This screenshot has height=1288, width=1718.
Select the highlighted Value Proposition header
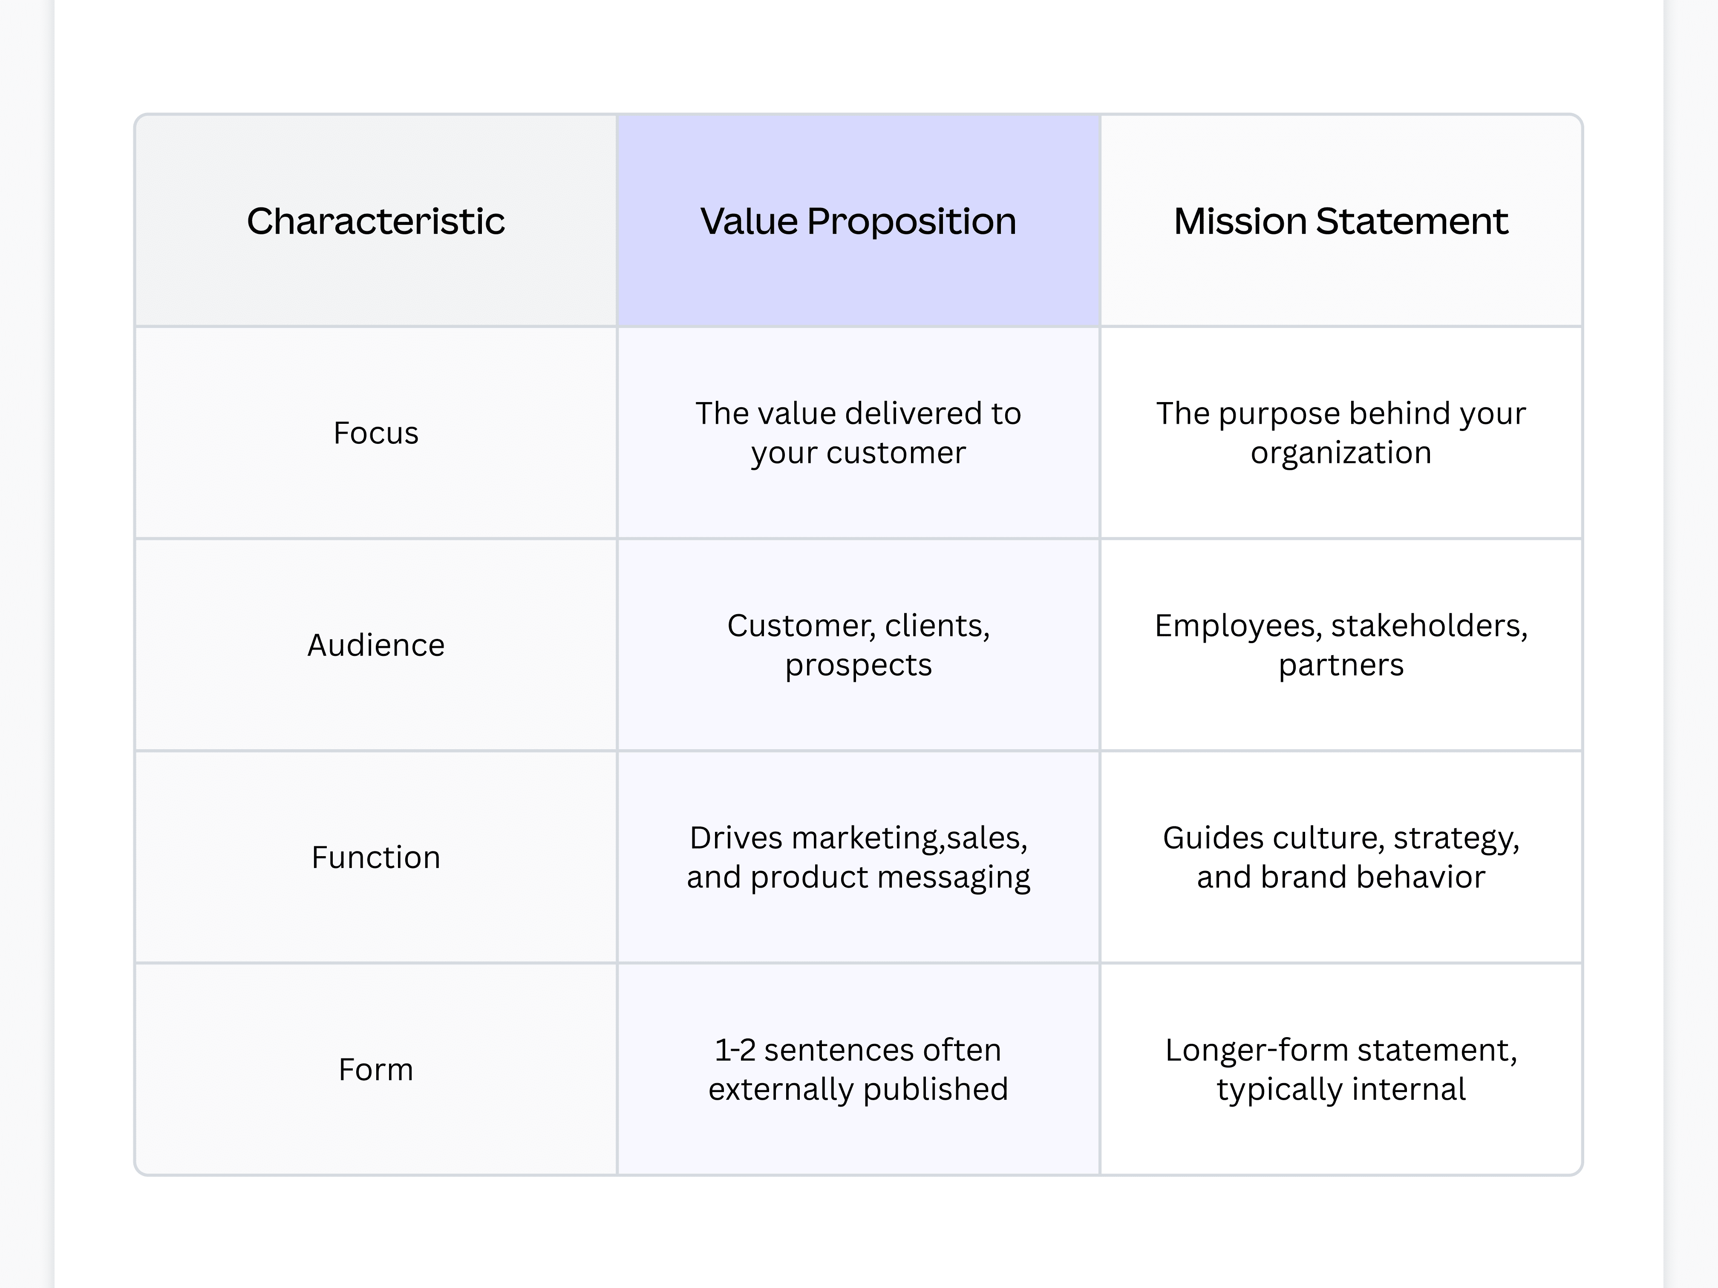point(858,221)
